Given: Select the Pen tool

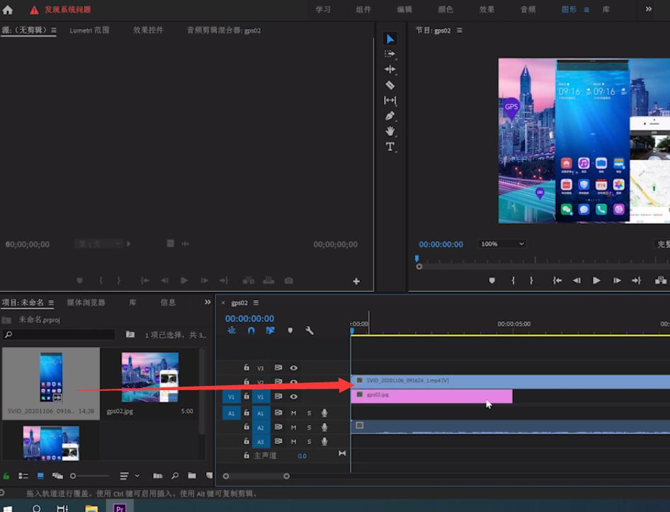Looking at the screenshot, I should click(x=390, y=116).
